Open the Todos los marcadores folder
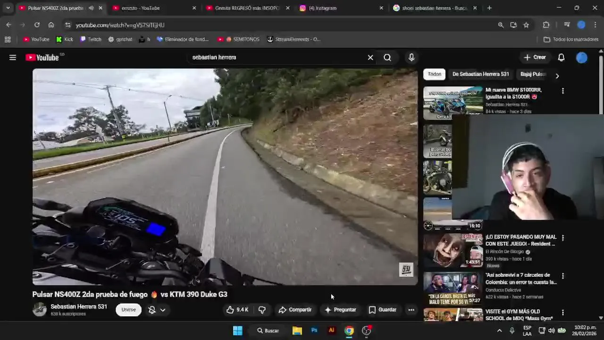 (571, 39)
